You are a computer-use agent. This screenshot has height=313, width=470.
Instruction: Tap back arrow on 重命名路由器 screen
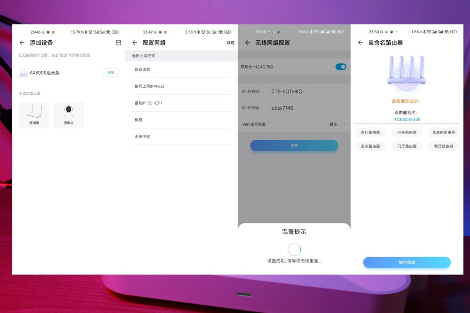[360, 43]
